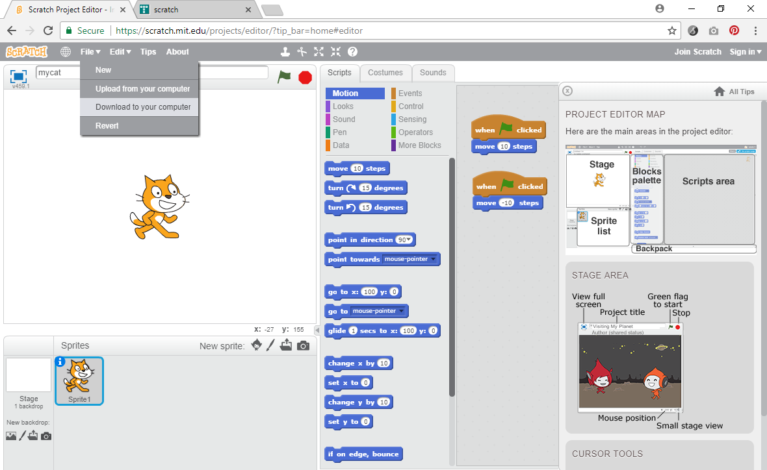
Task: Choose Download to your computer
Action: (143, 107)
